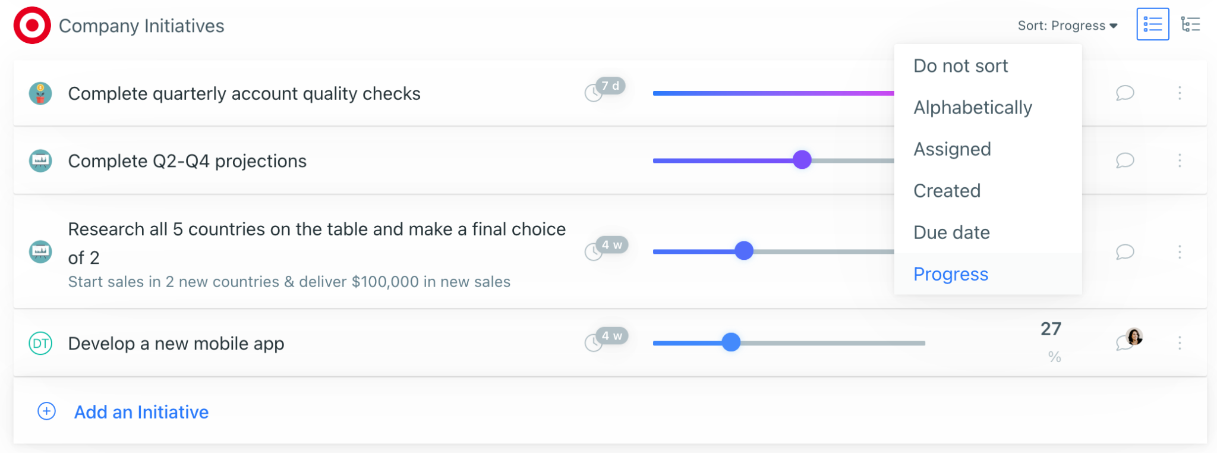Click Add an Initiative link

point(141,412)
